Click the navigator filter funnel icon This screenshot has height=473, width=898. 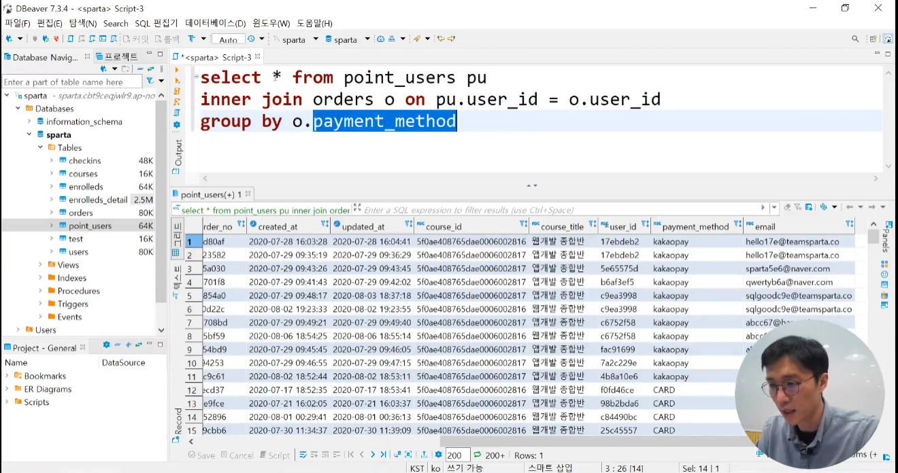[150, 82]
